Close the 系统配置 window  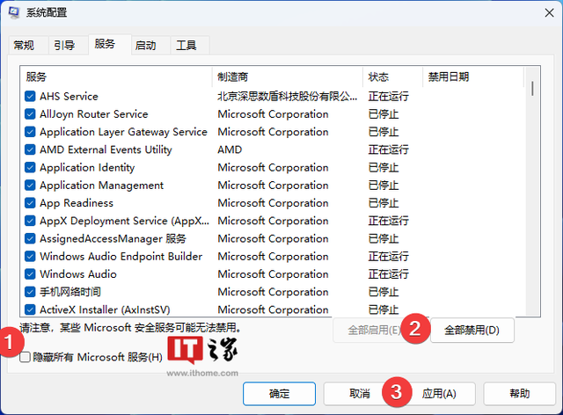pyautogui.click(x=549, y=13)
